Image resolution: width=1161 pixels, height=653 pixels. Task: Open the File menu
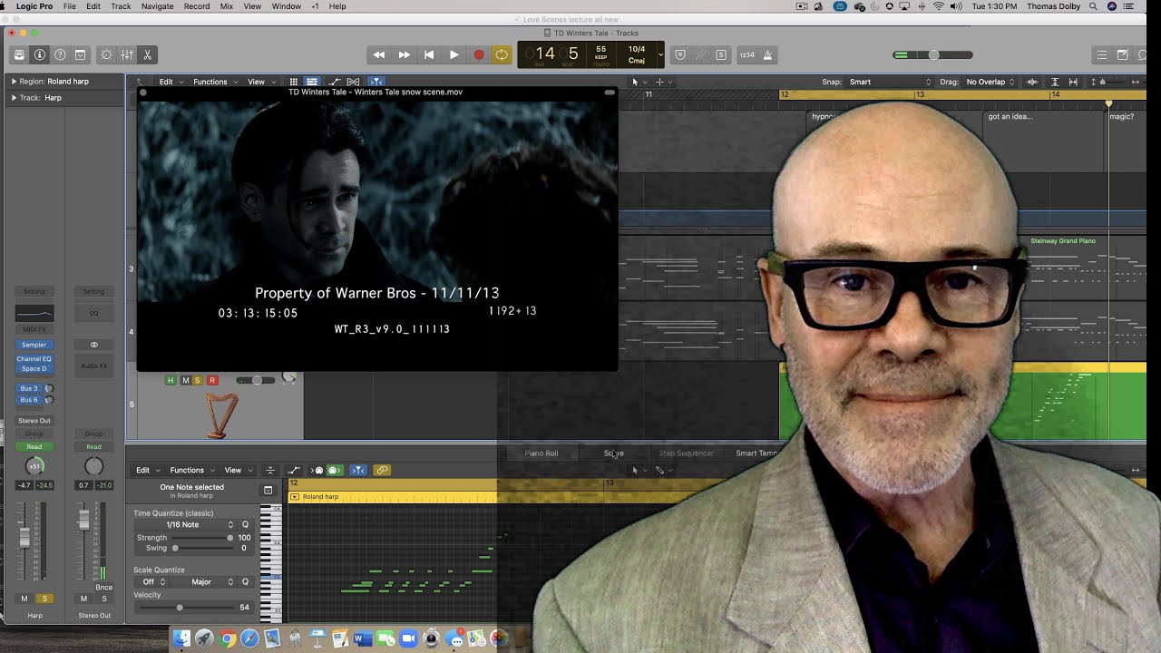(70, 6)
